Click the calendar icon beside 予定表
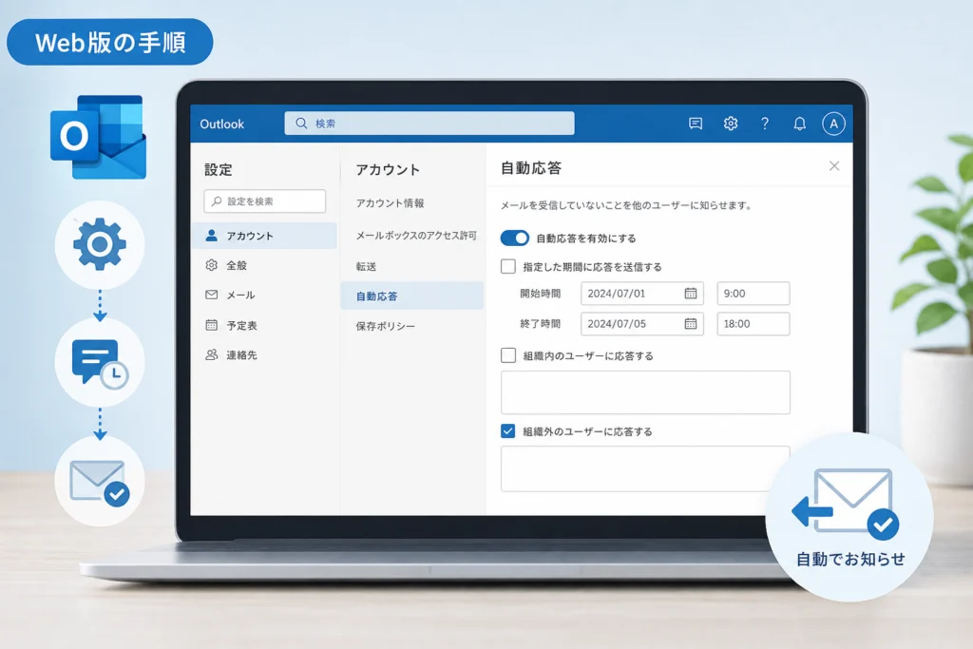The height and width of the screenshot is (649, 973). [212, 325]
